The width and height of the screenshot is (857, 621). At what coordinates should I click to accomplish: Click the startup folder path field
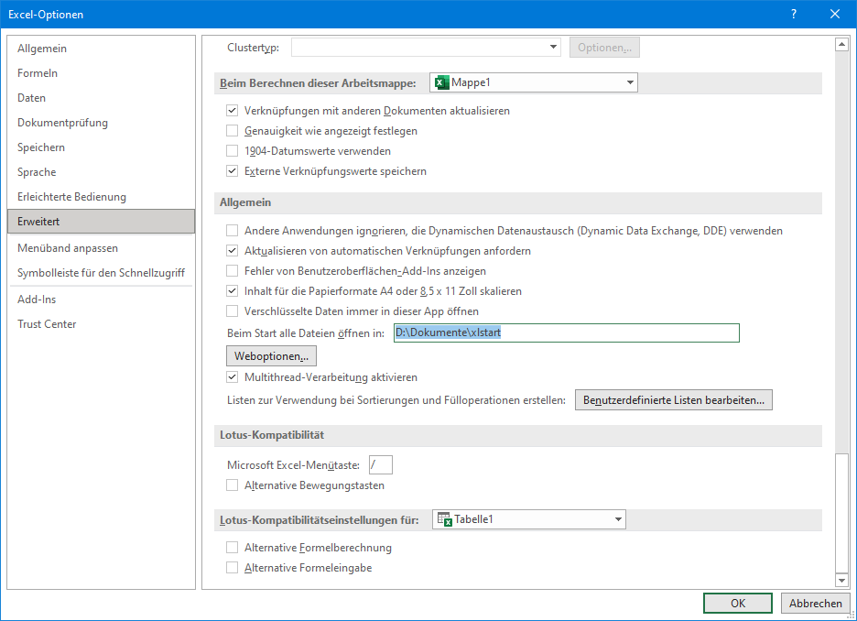566,332
